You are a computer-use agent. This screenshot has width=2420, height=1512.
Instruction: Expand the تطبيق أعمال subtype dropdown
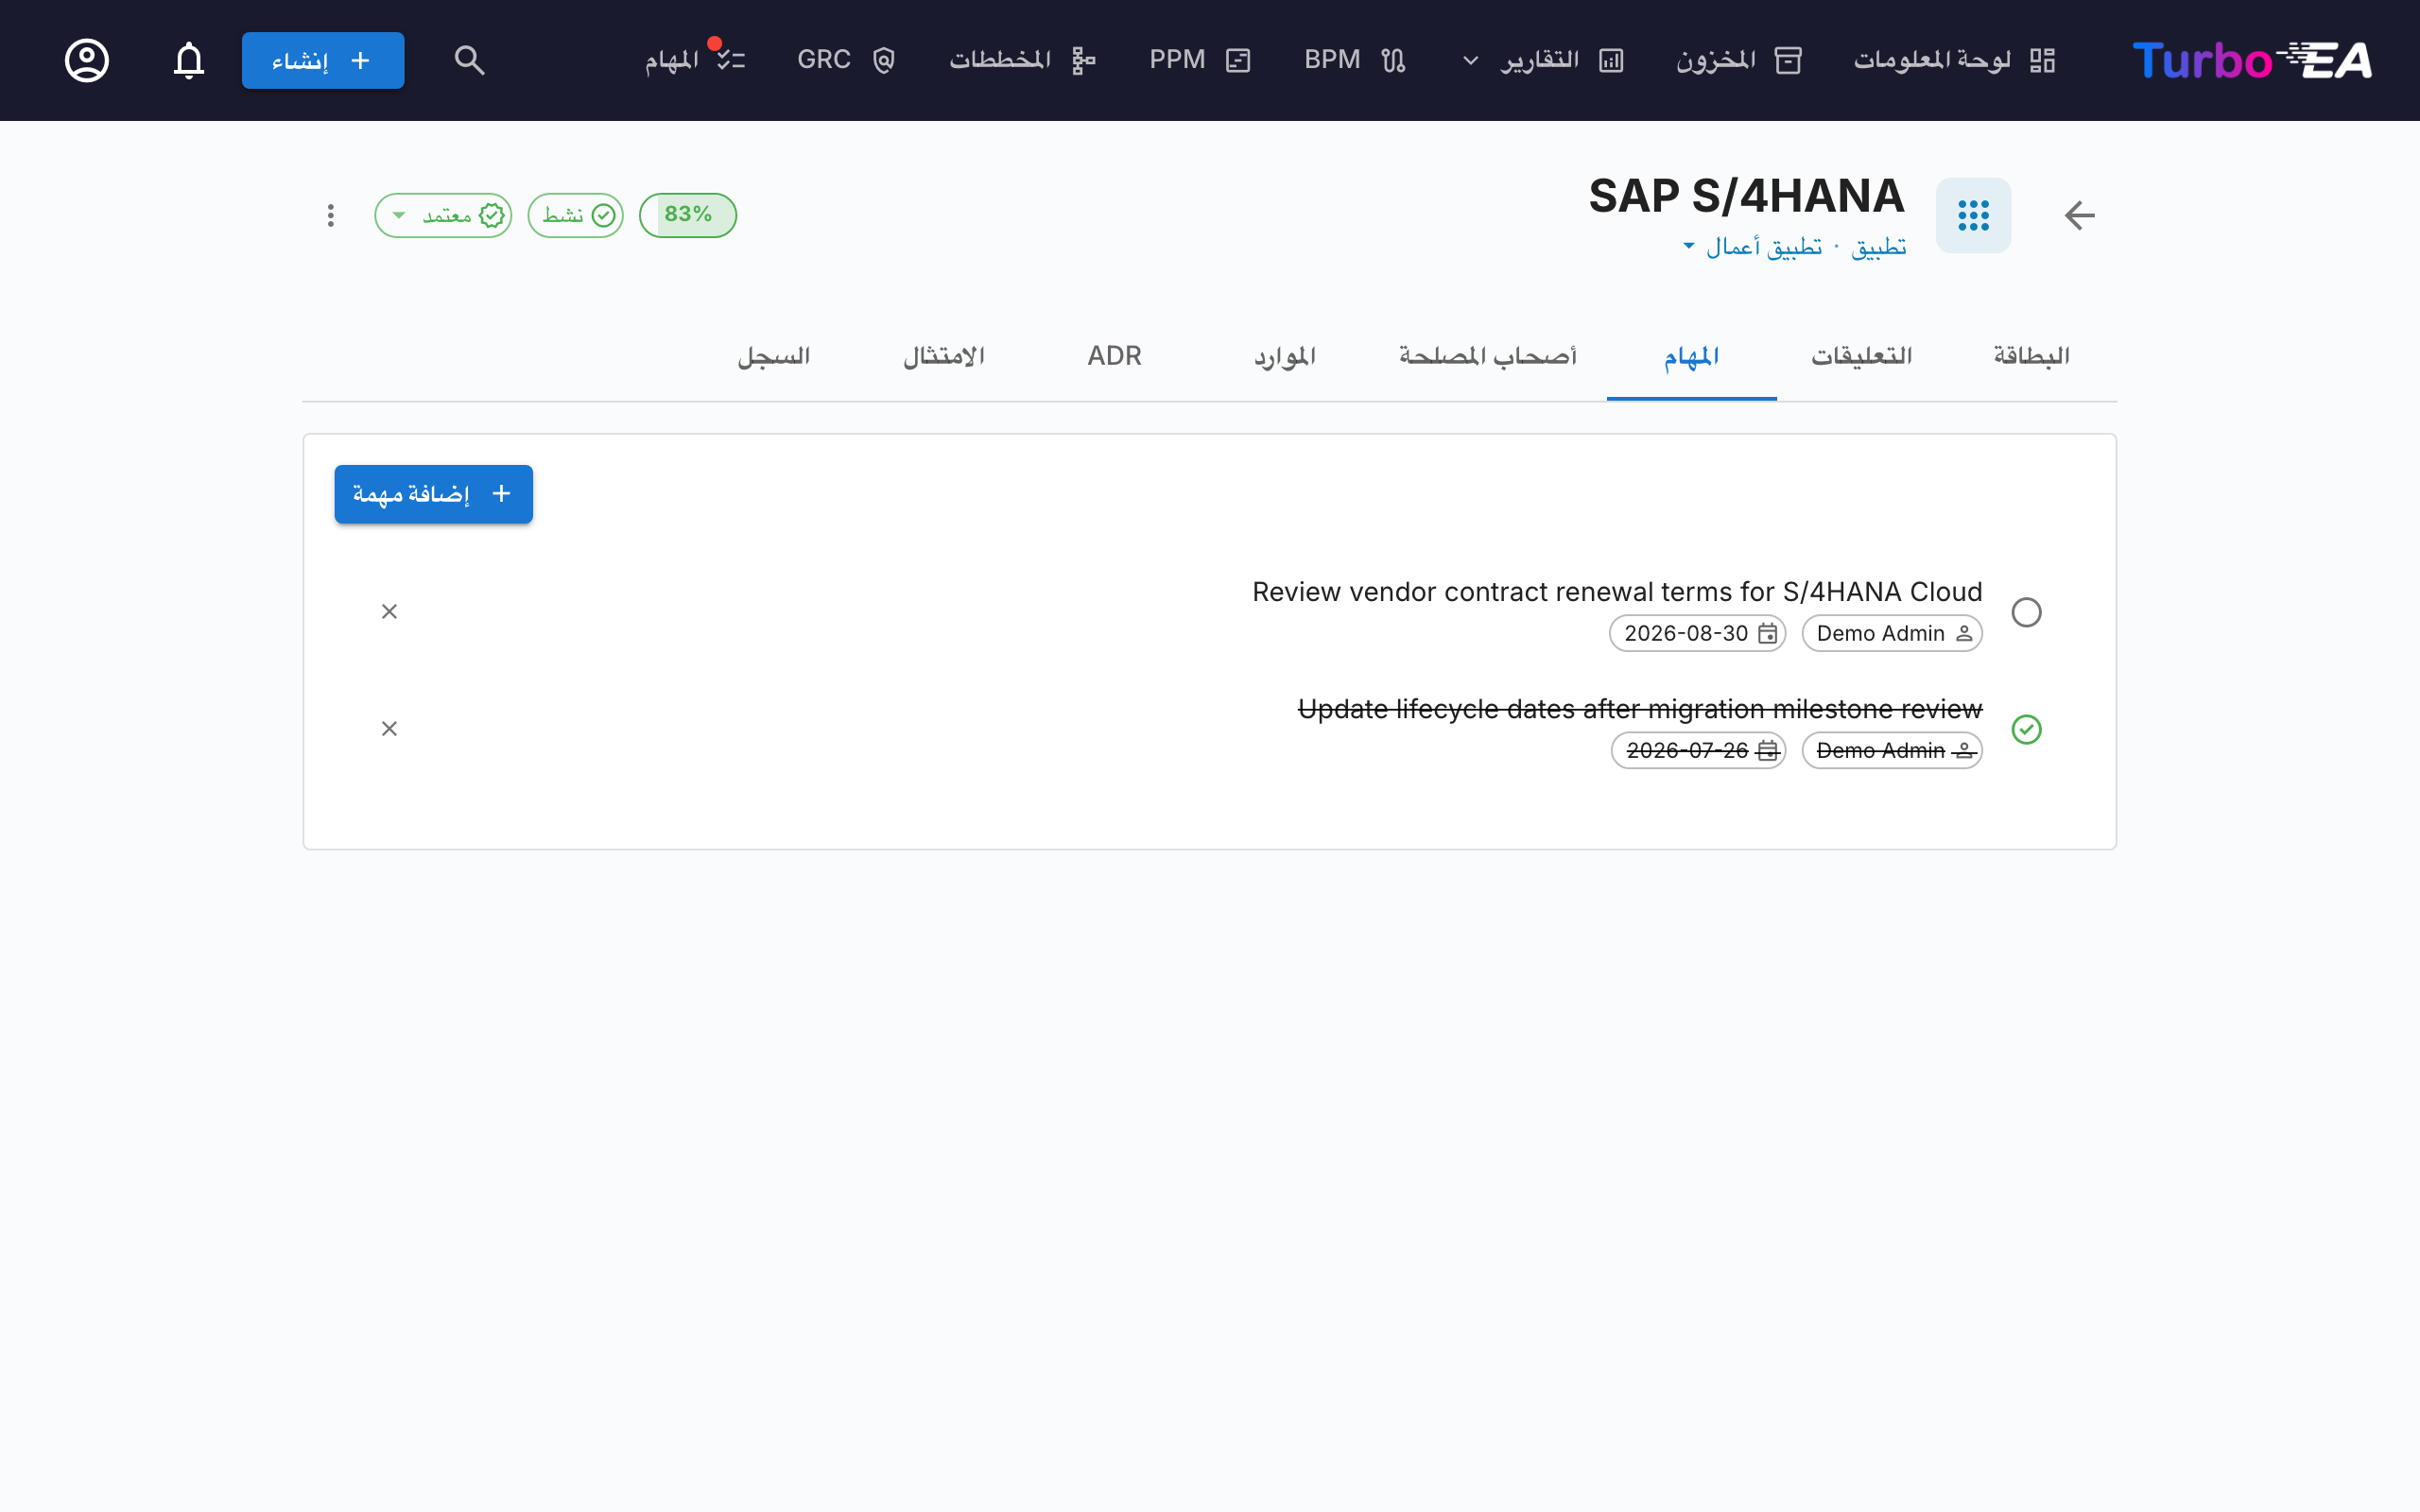[x=1752, y=246]
